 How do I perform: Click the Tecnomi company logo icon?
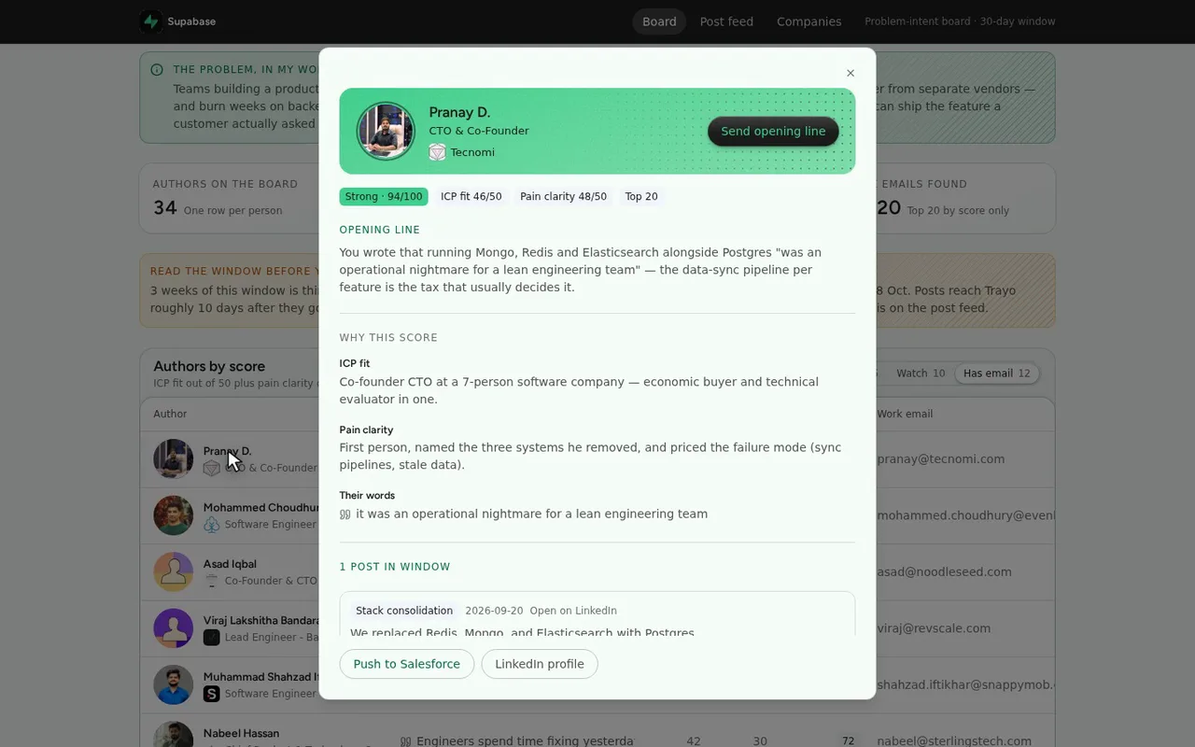437,152
